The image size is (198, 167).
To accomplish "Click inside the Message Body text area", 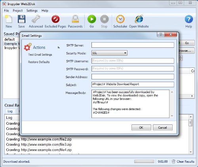I will point(130,104).
